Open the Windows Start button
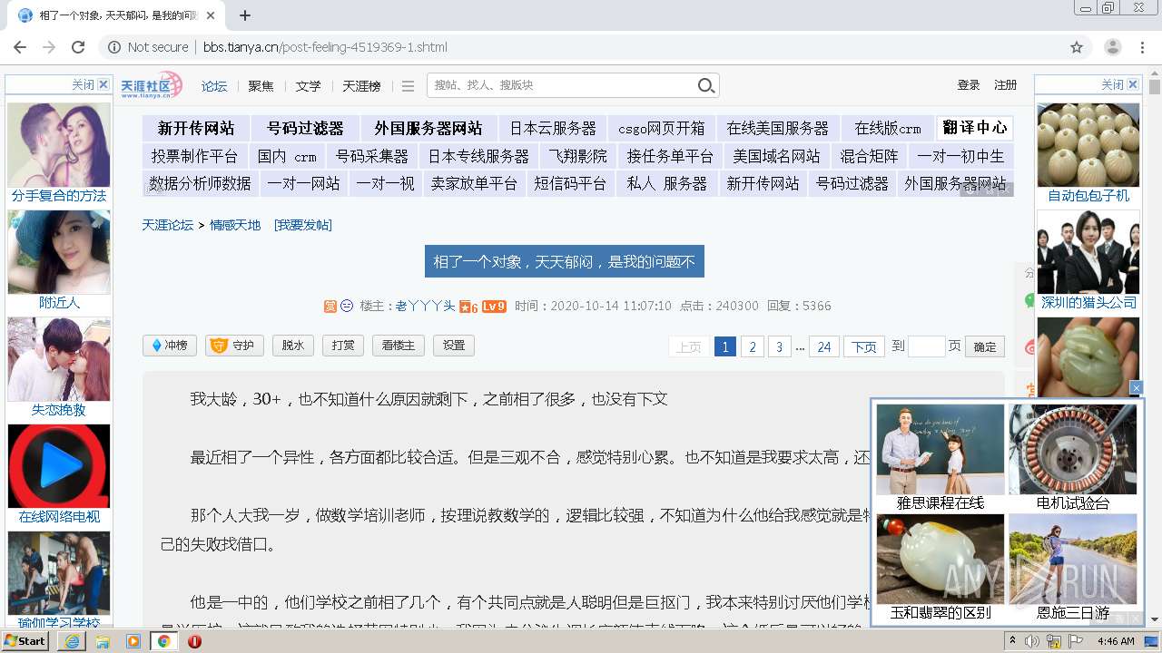 click(25, 641)
